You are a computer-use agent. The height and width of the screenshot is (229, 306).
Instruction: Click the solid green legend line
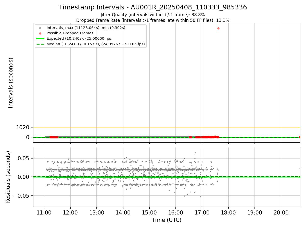(x=40, y=39)
